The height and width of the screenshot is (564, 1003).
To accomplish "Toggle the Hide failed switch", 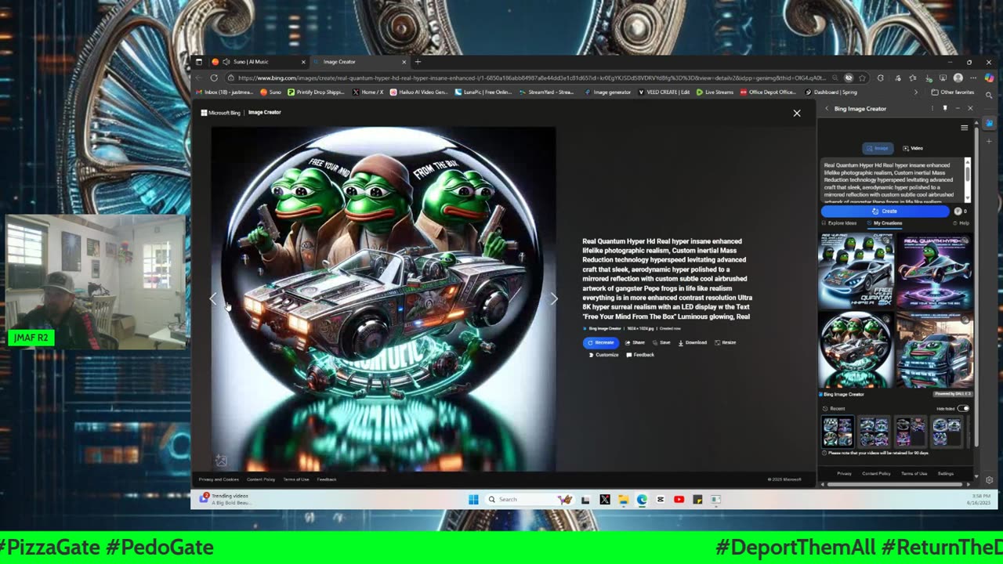I will (x=963, y=408).
